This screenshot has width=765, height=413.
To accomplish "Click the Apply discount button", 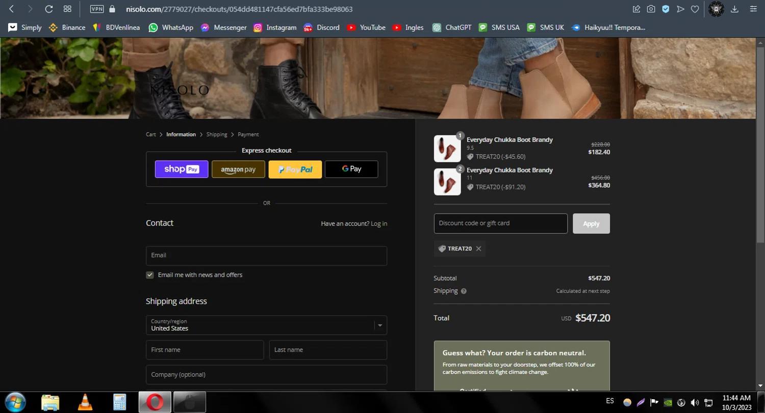I will 591,224.
